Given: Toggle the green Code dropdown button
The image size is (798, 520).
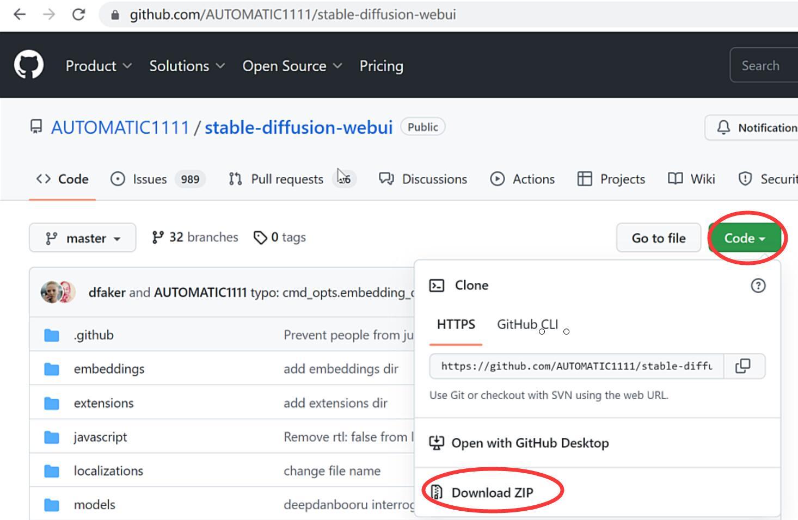Looking at the screenshot, I should (745, 238).
